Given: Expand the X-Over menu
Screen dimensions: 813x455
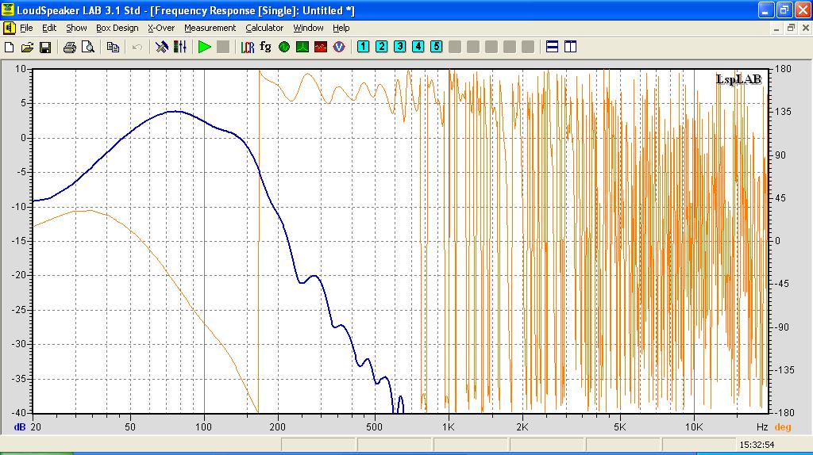Looking at the screenshot, I should tap(160, 28).
